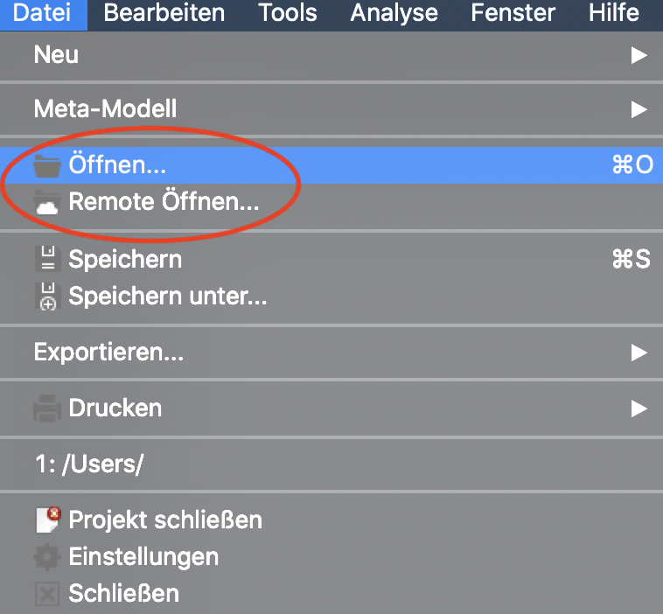Click the Projekt schließen document icon
The width and height of the screenshot is (663, 614).
coord(47,520)
